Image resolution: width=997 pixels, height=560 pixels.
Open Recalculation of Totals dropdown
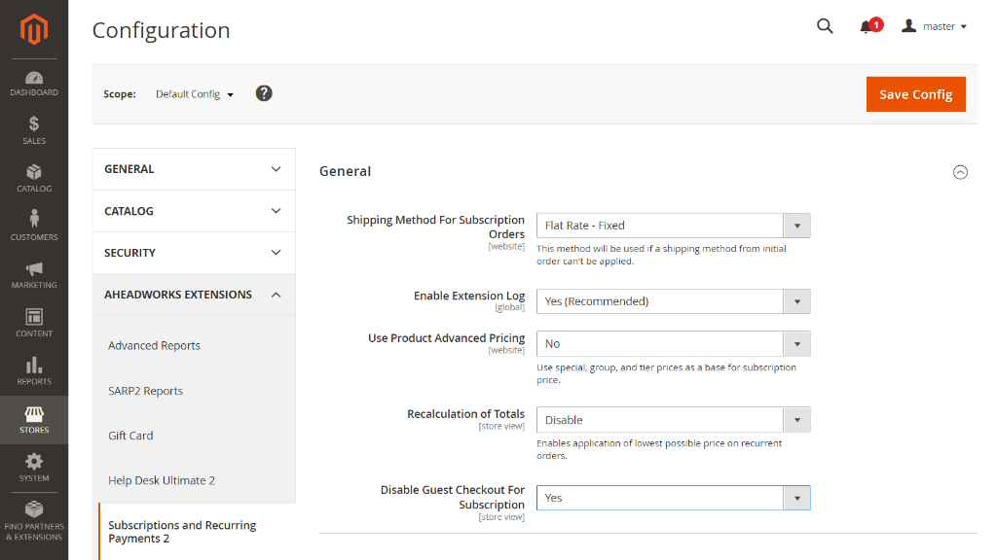tap(674, 420)
